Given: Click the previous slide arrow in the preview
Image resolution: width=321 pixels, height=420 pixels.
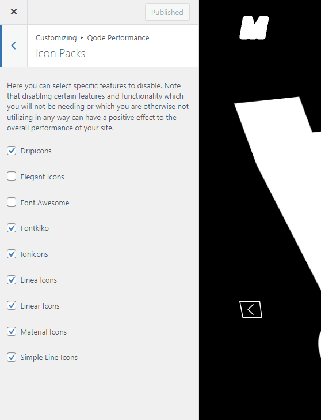Looking at the screenshot, I should pyautogui.click(x=251, y=309).
